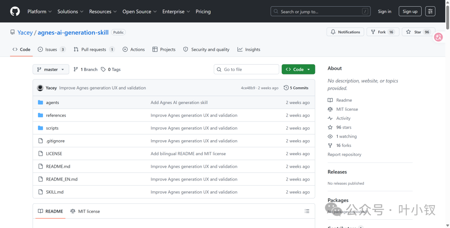450x228 pixels.
Task: Open the agnes-ai-generation-skill repository link
Action: click(x=73, y=32)
